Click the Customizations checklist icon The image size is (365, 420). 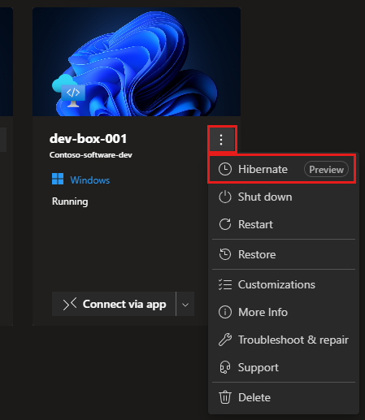pos(225,284)
